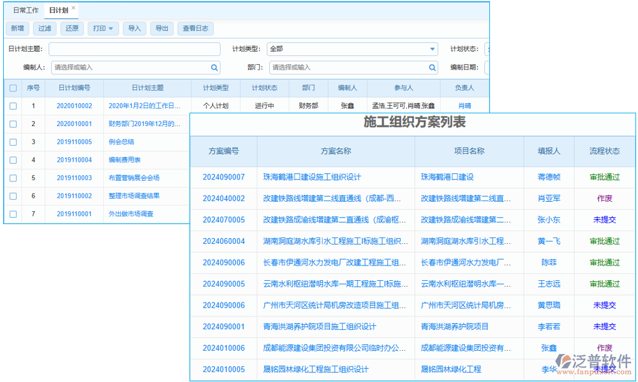Open the 打印 print dropdown
The height and width of the screenshot is (382, 638).
point(103,28)
